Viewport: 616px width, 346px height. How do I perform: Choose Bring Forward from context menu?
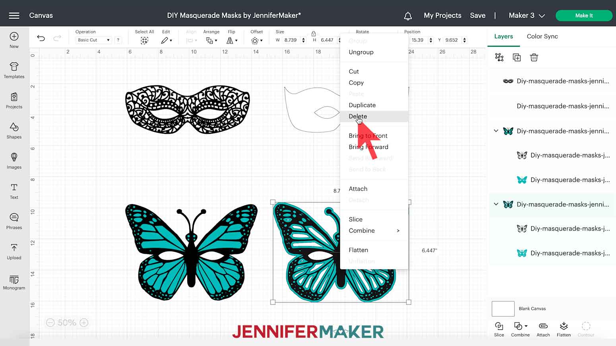pyautogui.click(x=368, y=147)
